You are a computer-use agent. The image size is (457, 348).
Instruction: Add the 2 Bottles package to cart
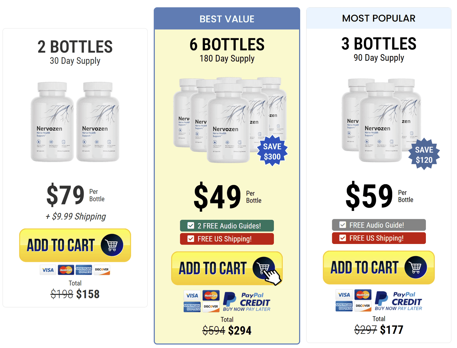coord(75,245)
